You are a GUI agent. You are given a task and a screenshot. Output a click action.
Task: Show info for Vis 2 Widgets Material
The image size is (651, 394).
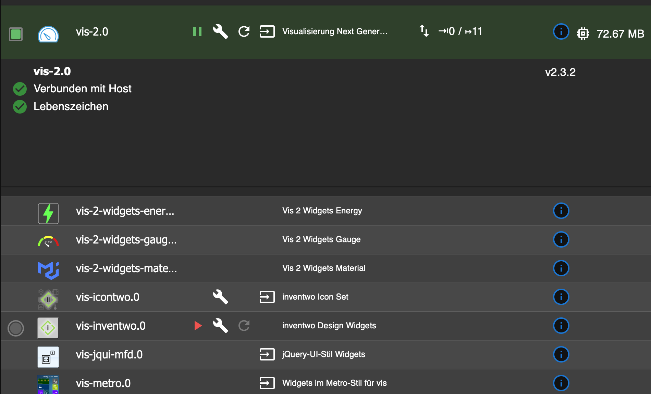coord(561,268)
